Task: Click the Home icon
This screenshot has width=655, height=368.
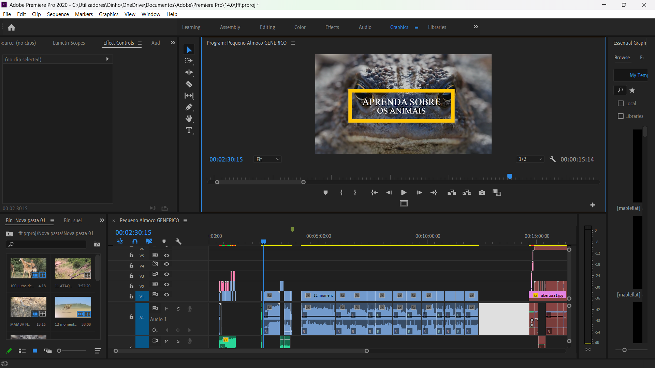Action: click(11, 27)
